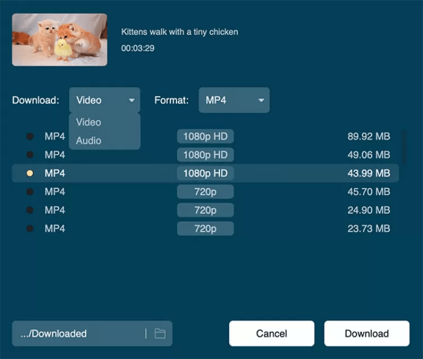423x359 pixels.
Task: Select the 45.70 MB 720p radio button
Action: 30,192
